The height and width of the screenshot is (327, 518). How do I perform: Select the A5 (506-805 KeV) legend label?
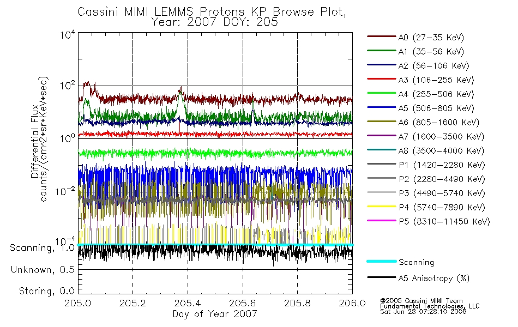(436, 108)
